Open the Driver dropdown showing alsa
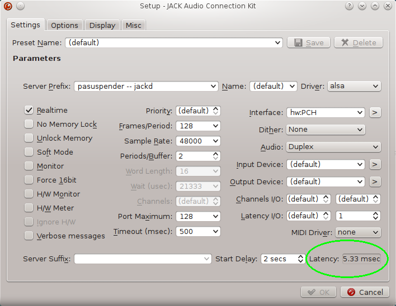 (354, 86)
